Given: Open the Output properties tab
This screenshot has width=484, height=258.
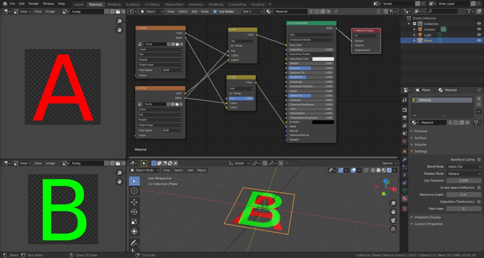Looking at the screenshot, I should [x=405, y=118].
